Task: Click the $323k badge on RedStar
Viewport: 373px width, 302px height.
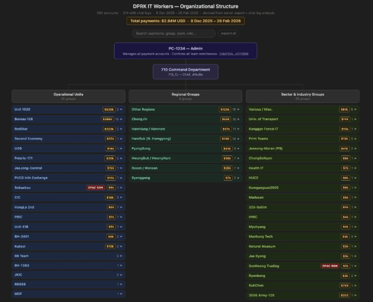Action: point(109,129)
